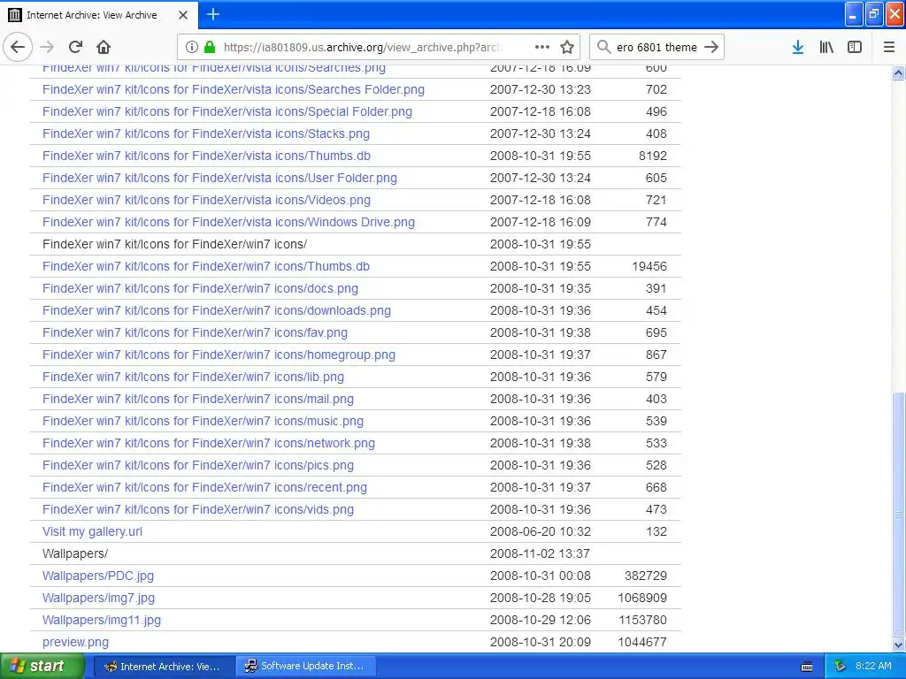Click the forward navigation arrow
This screenshot has height=679, width=906.
pos(47,47)
